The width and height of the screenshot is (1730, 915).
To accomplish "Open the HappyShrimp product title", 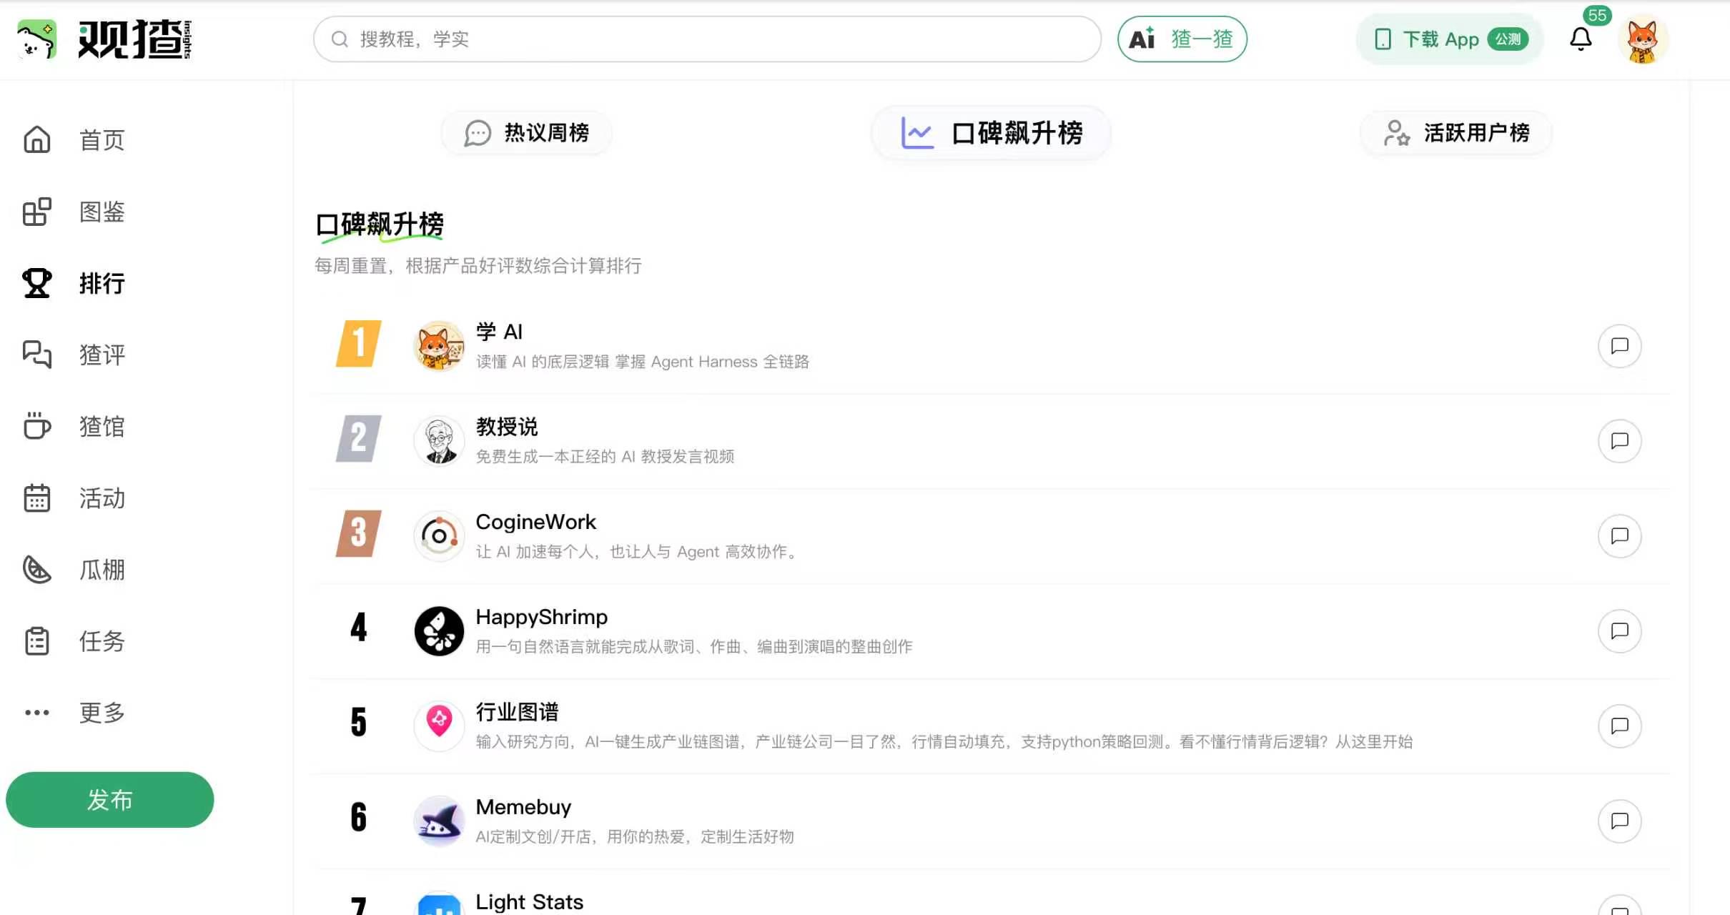I will coord(541,617).
